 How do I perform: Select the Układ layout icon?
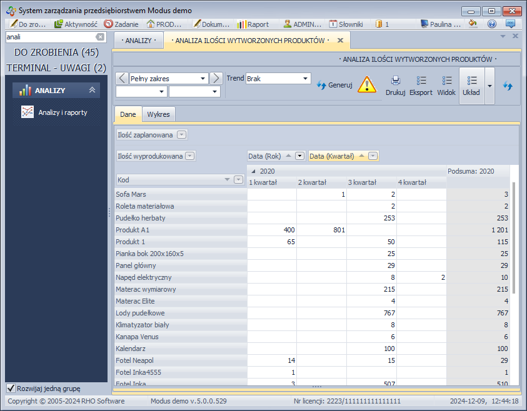tap(471, 81)
